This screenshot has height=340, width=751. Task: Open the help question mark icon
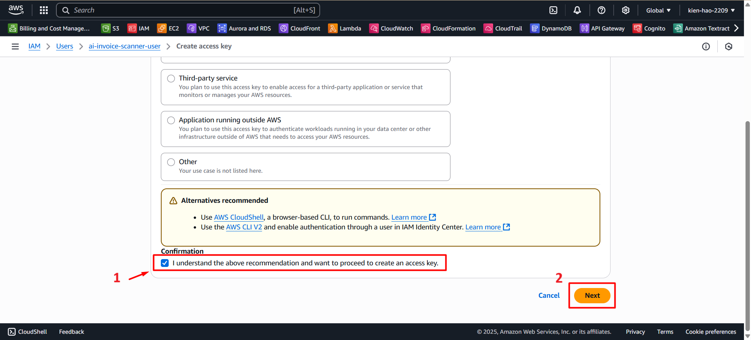click(x=602, y=10)
